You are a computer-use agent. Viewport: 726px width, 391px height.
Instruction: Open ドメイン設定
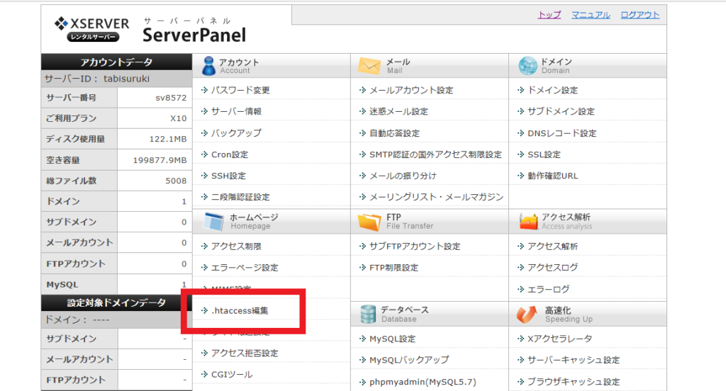(553, 90)
